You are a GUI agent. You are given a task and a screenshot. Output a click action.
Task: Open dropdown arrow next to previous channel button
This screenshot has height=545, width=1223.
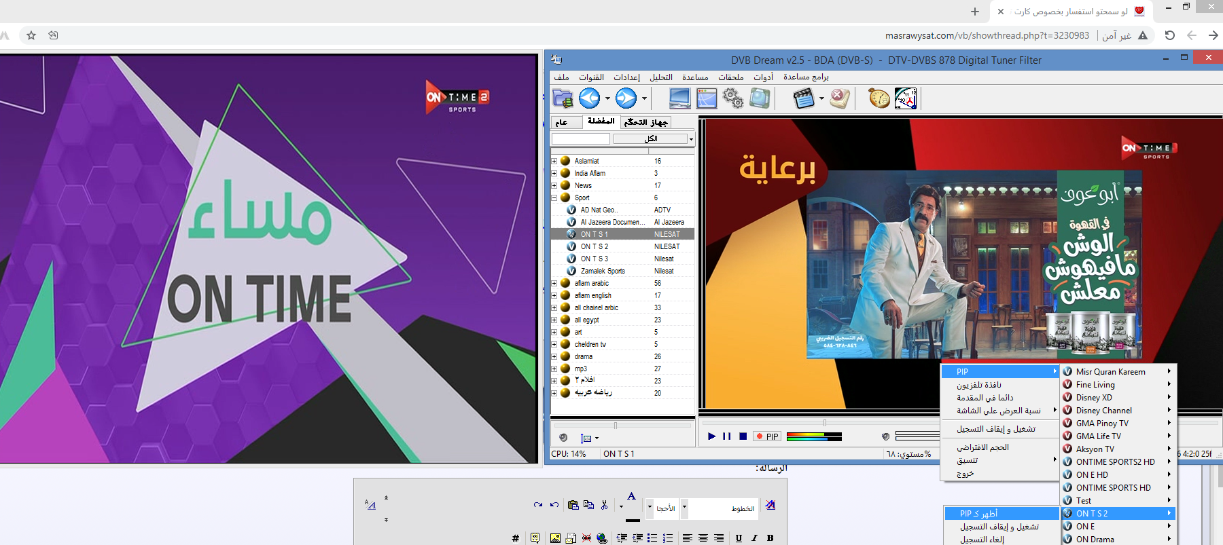[x=607, y=98]
